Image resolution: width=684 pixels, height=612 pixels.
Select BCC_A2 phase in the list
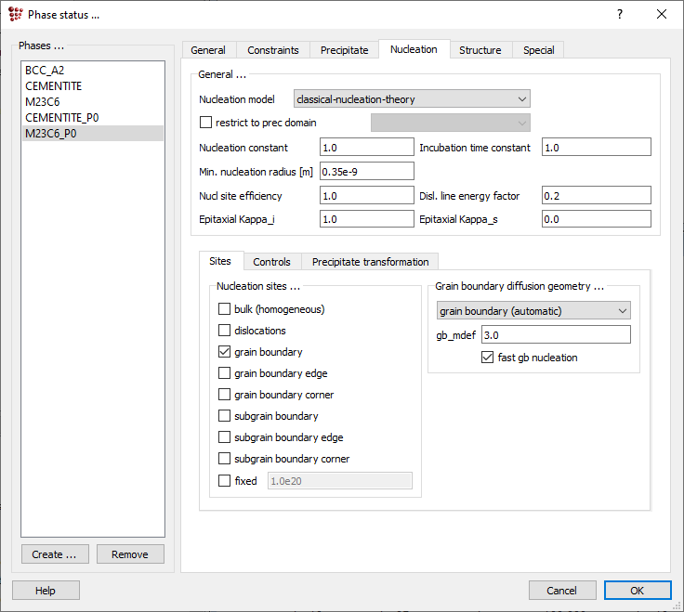coord(46,71)
